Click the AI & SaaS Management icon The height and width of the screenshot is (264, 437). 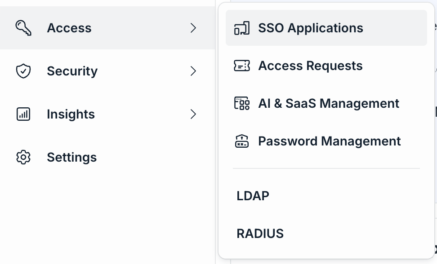coord(242,103)
